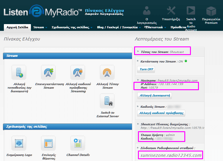Screen dimensions: 223x161
Task: Open the Channel Details icon
Action: (x=78, y=143)
